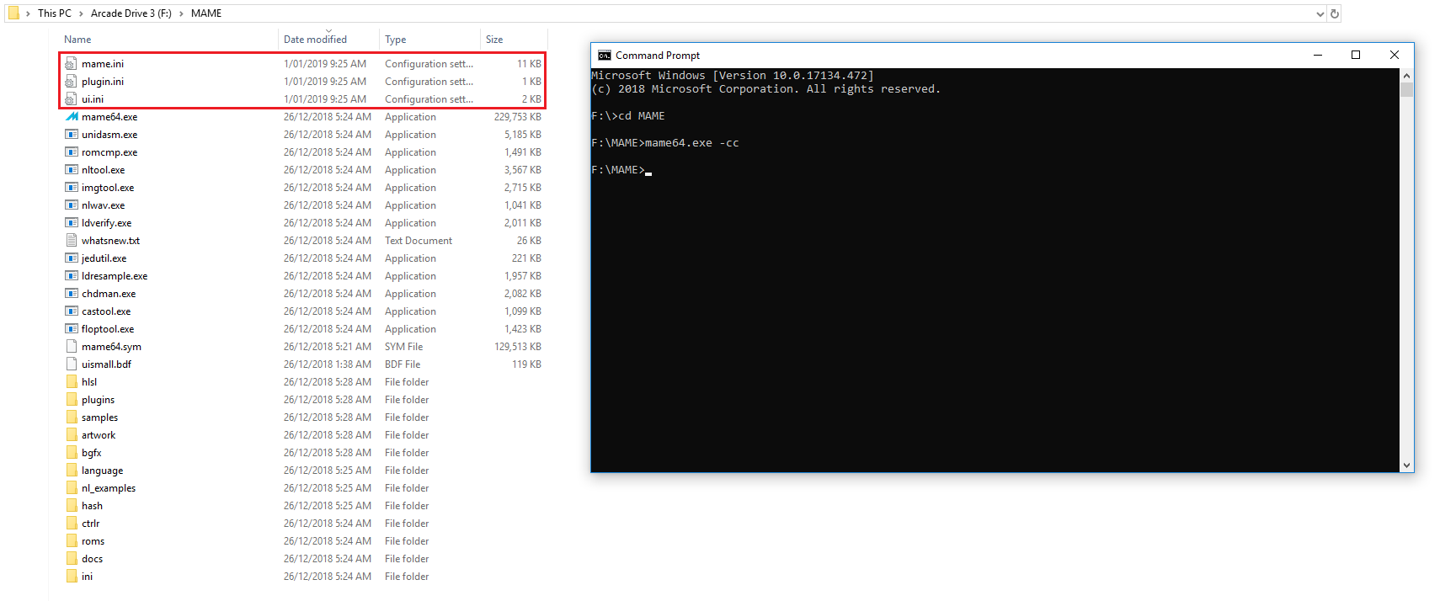Sort files by the Name column

pos(77,40)
